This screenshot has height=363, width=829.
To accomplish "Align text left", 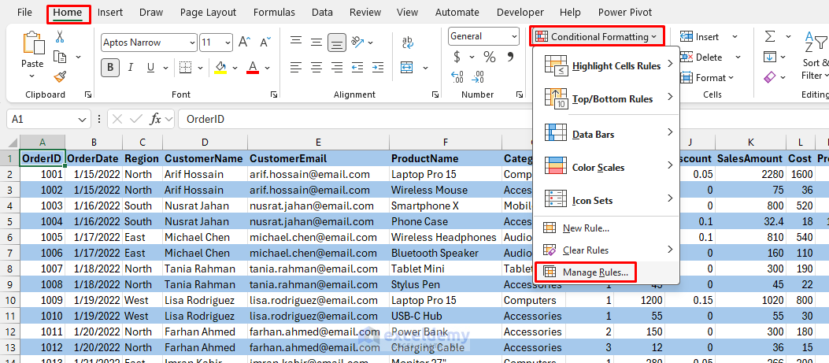I will 296,67.
